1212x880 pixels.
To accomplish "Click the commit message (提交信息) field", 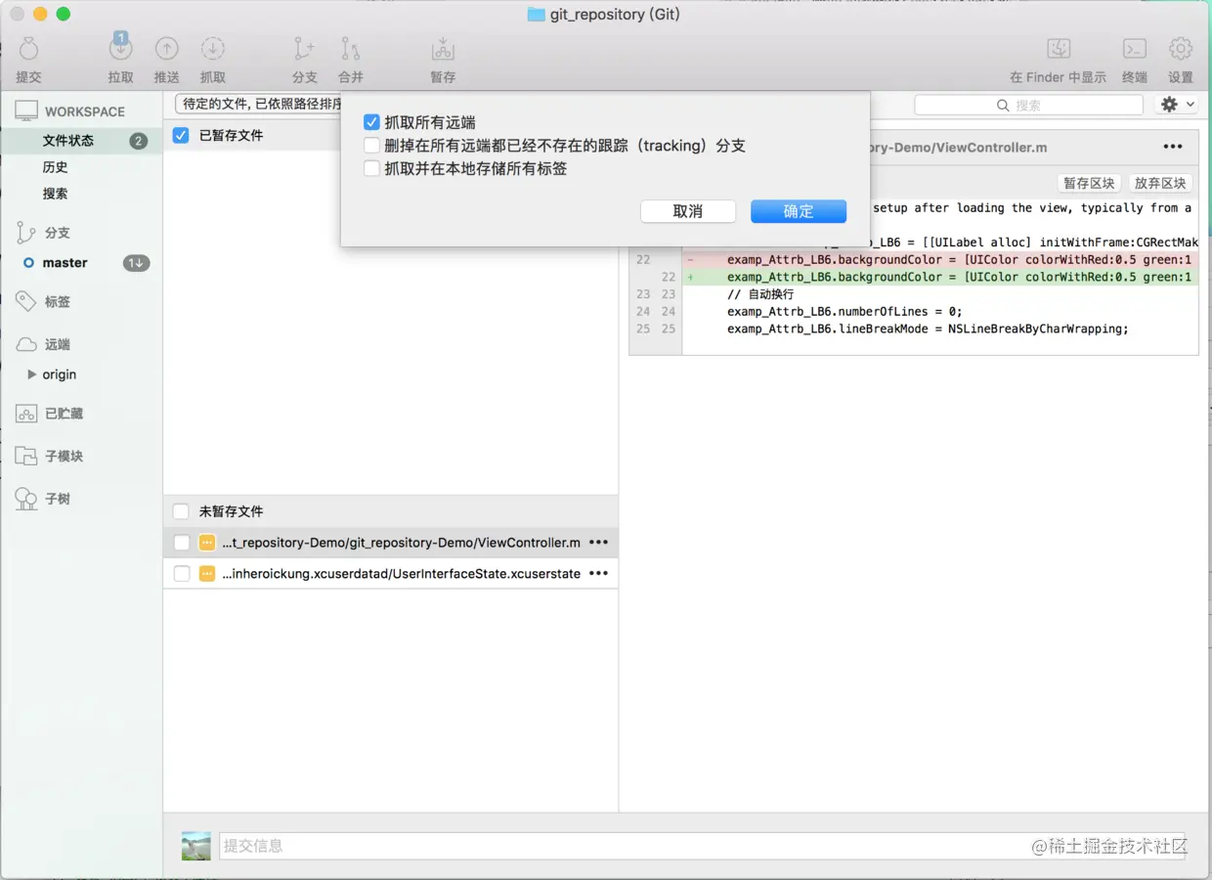I will coord(701,846).
